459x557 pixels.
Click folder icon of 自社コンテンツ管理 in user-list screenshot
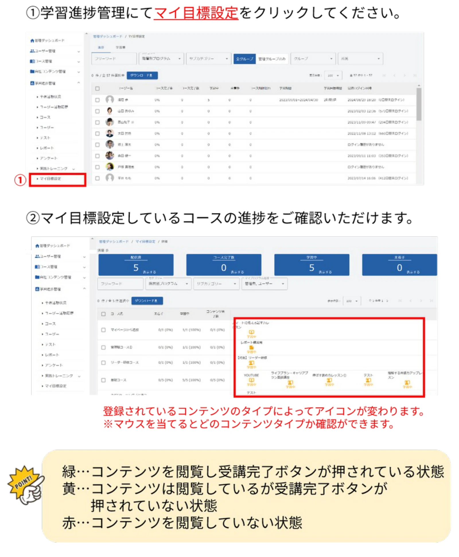coord(32,71)
